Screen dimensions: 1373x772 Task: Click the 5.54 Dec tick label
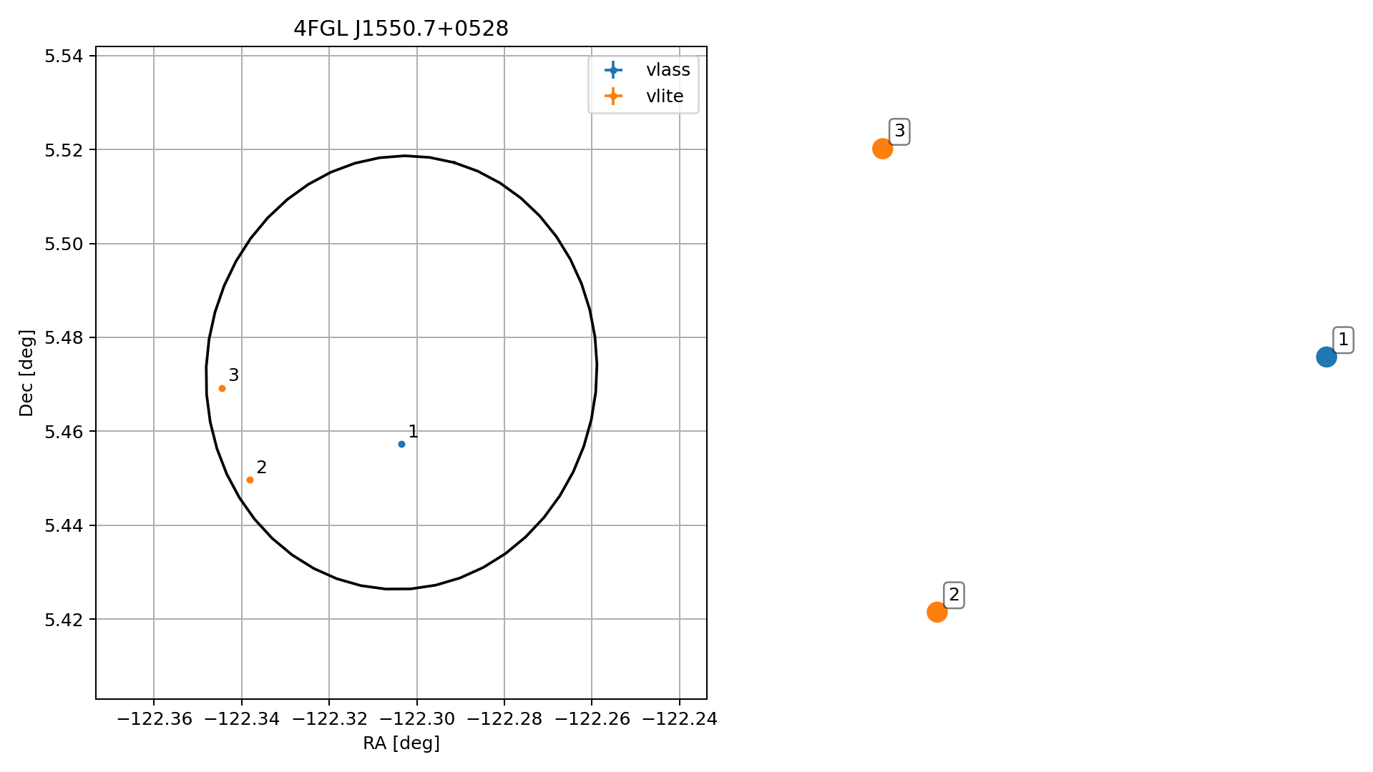pos(64,56)
